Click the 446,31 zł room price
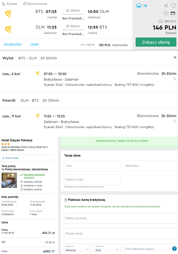The width and height of the screenshot is (178, 254). click(x=48, y=233)
